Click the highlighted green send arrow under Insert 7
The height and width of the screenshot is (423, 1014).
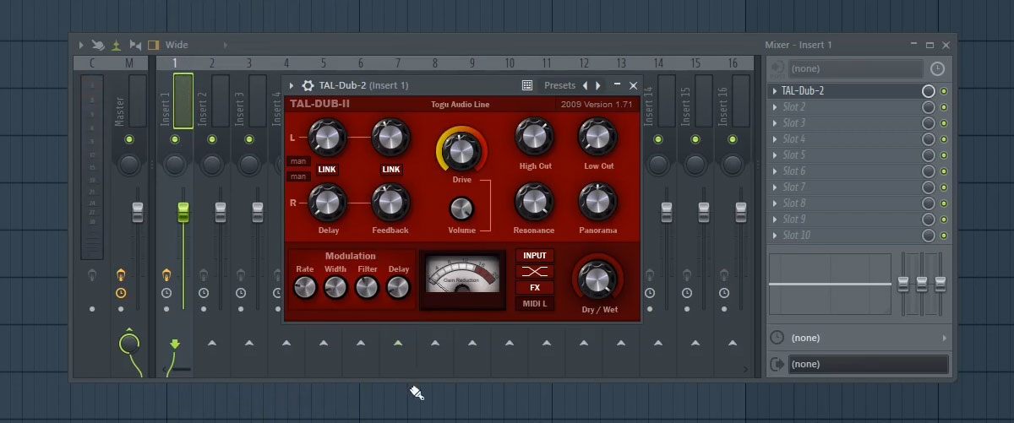(398, 343)
